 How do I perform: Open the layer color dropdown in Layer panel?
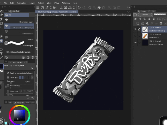(x=137, y=15)
